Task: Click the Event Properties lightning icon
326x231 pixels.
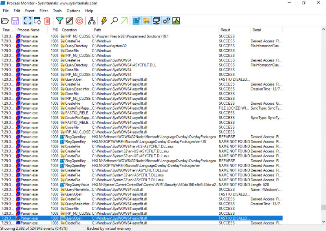Action: point(104,21)
